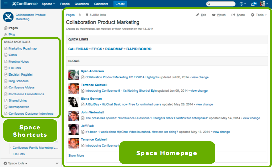The image size is (272, 167).
Task: Click the Create button
Action: 120,4
